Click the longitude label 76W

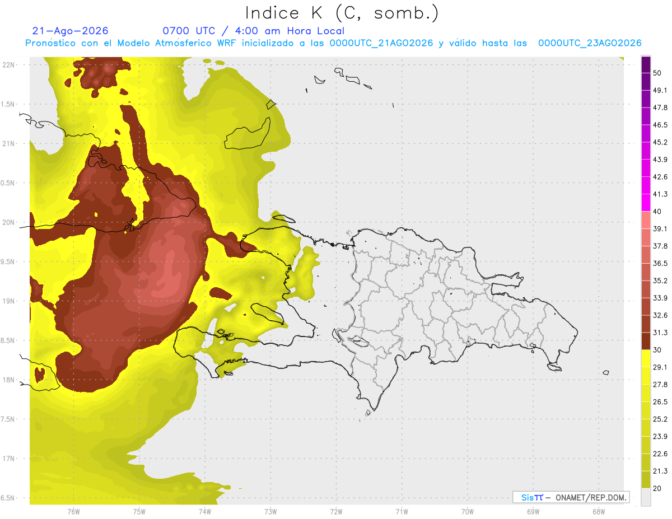point(73,512)
